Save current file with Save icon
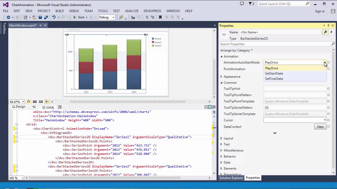 coord(40,17)
